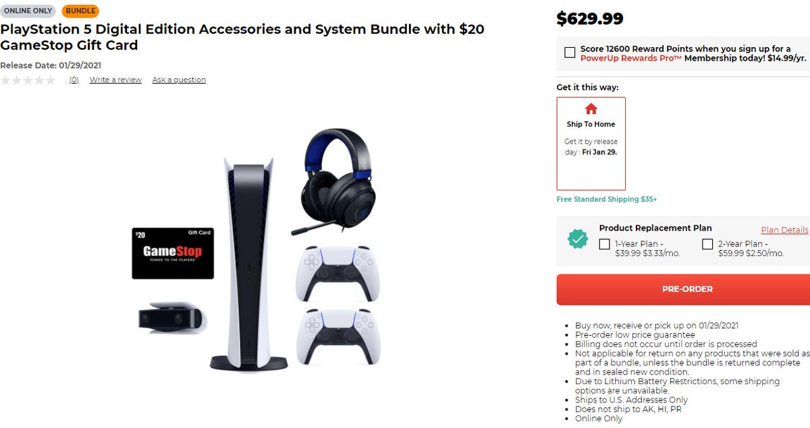810x428 pixels.
Task: Choose the Ship To Home delivery option
Action: [x=591, y=144]
